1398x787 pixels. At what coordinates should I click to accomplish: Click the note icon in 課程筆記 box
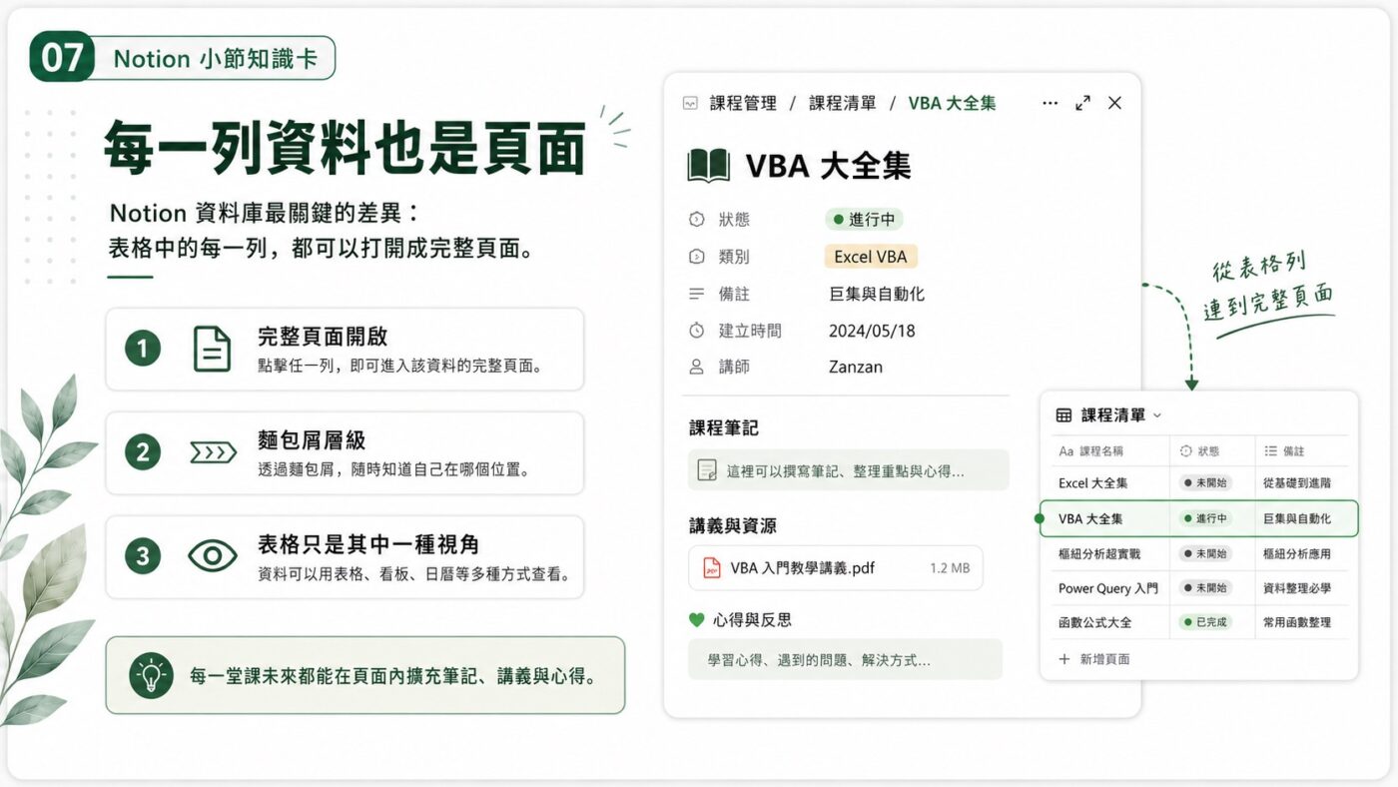[x=707, y=469]
